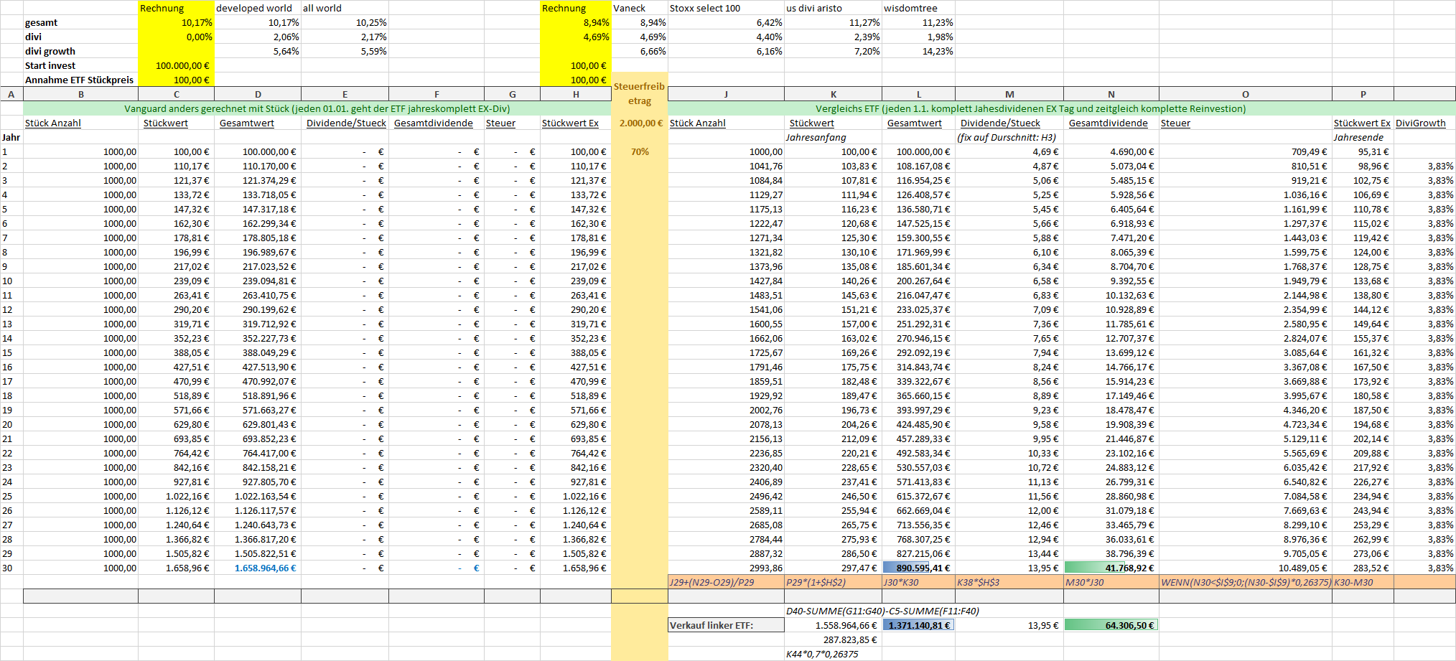The image size is (1456, 661).
Task: Click the Steuerfreibetrag 2.000,00 € cell
Action: pos(640,123)
